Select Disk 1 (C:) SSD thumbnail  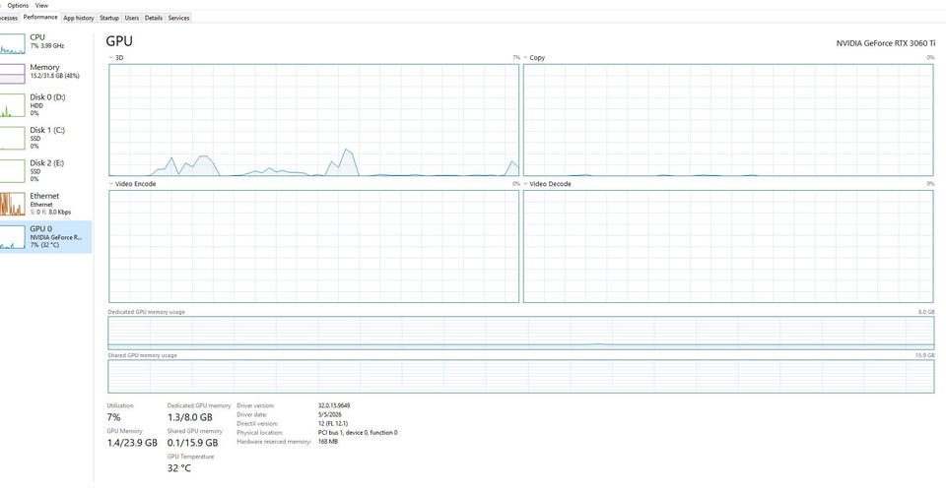[12, 139]
